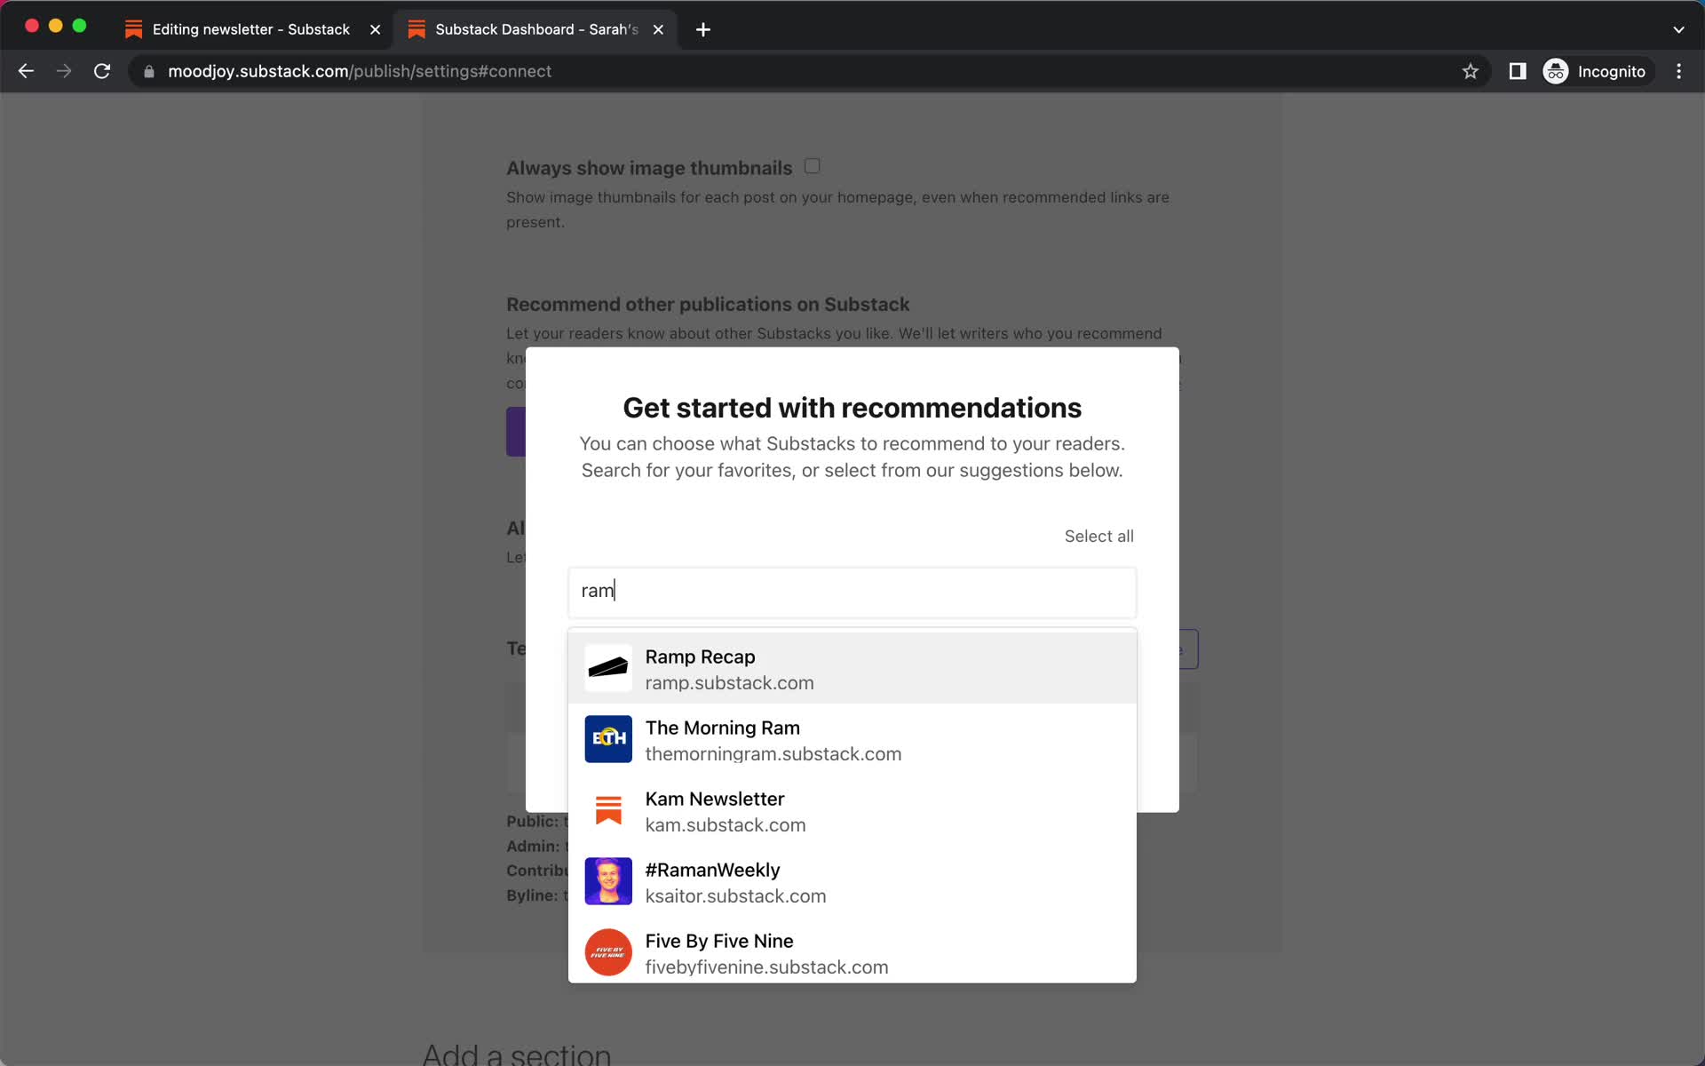This screenshot has width=1705, height=1066.
Task: Click Select all recommendations link
Action: 1098,536
